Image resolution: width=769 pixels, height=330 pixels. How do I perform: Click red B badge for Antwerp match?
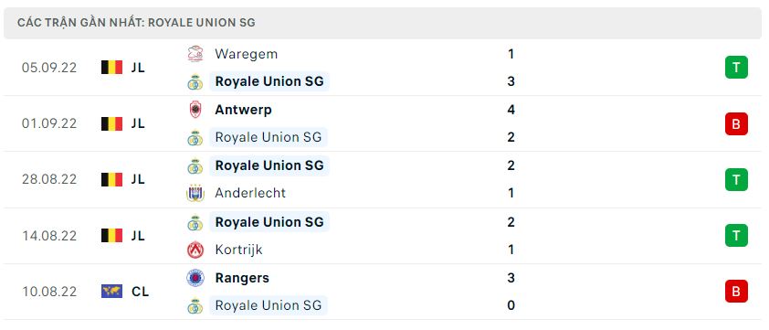(736, 123)
